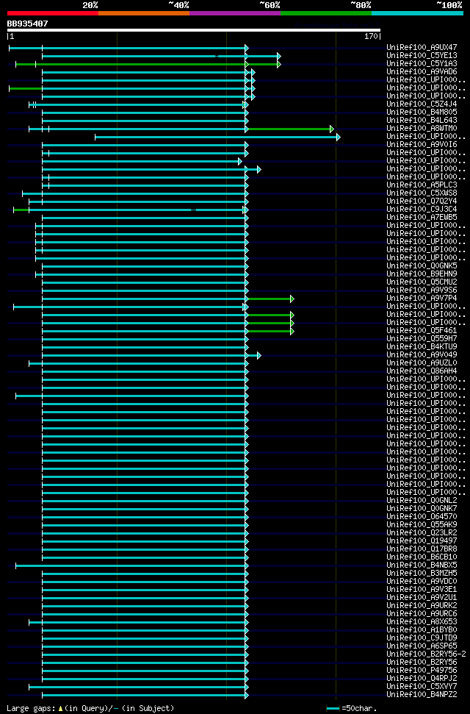Click the orange ~40% identity legend segment
Viewport: 470px width, 714px height.
point(144,13)
